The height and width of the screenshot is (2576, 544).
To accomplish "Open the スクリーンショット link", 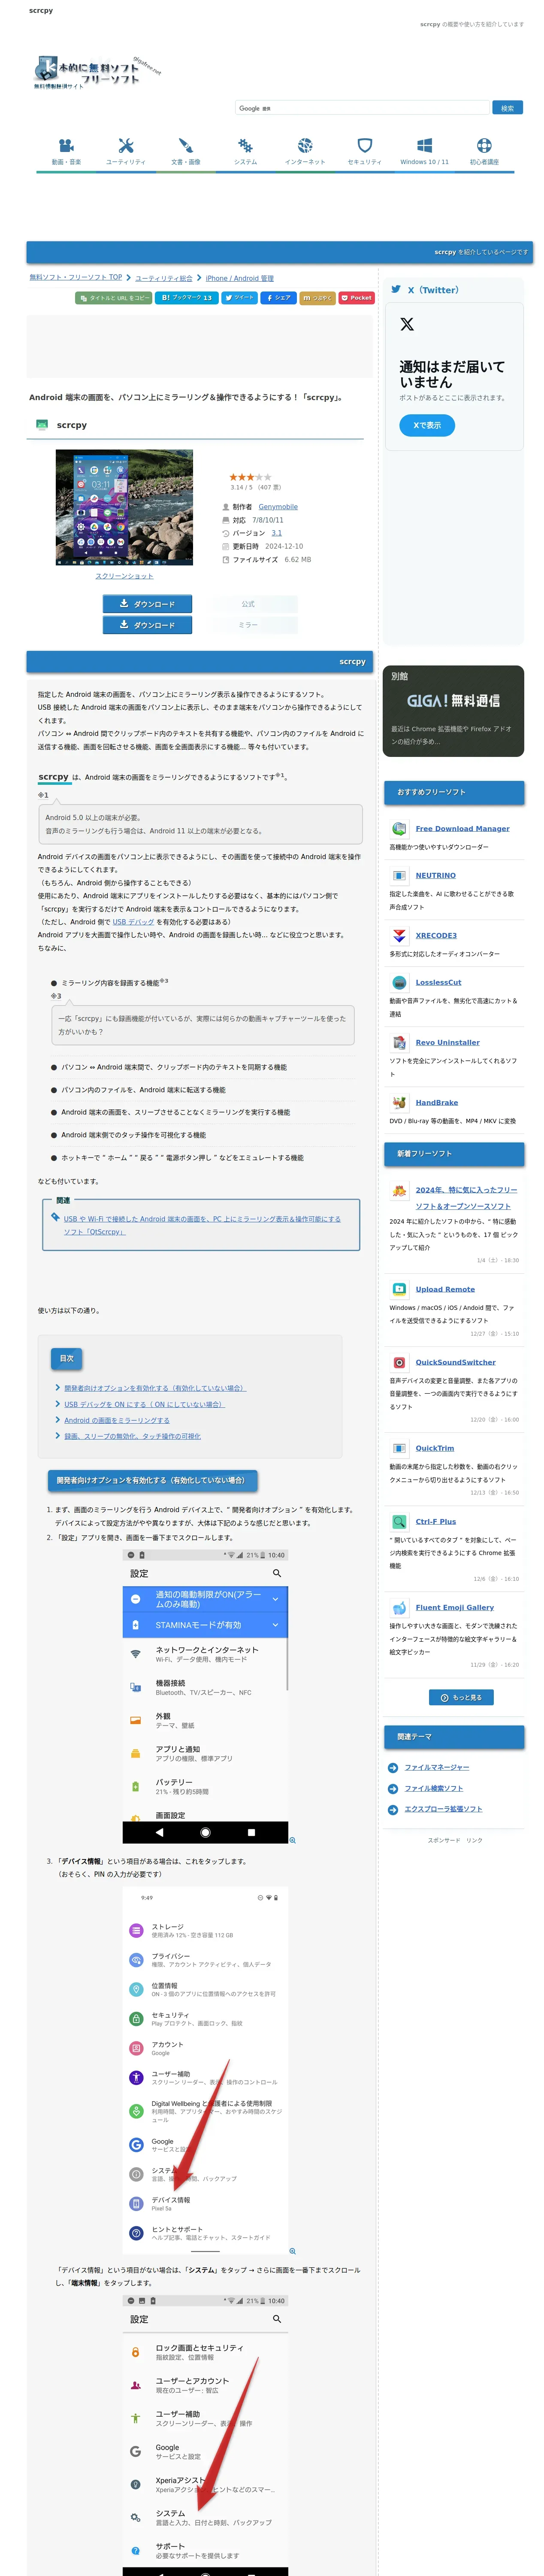I will click(x=124, y=576).
